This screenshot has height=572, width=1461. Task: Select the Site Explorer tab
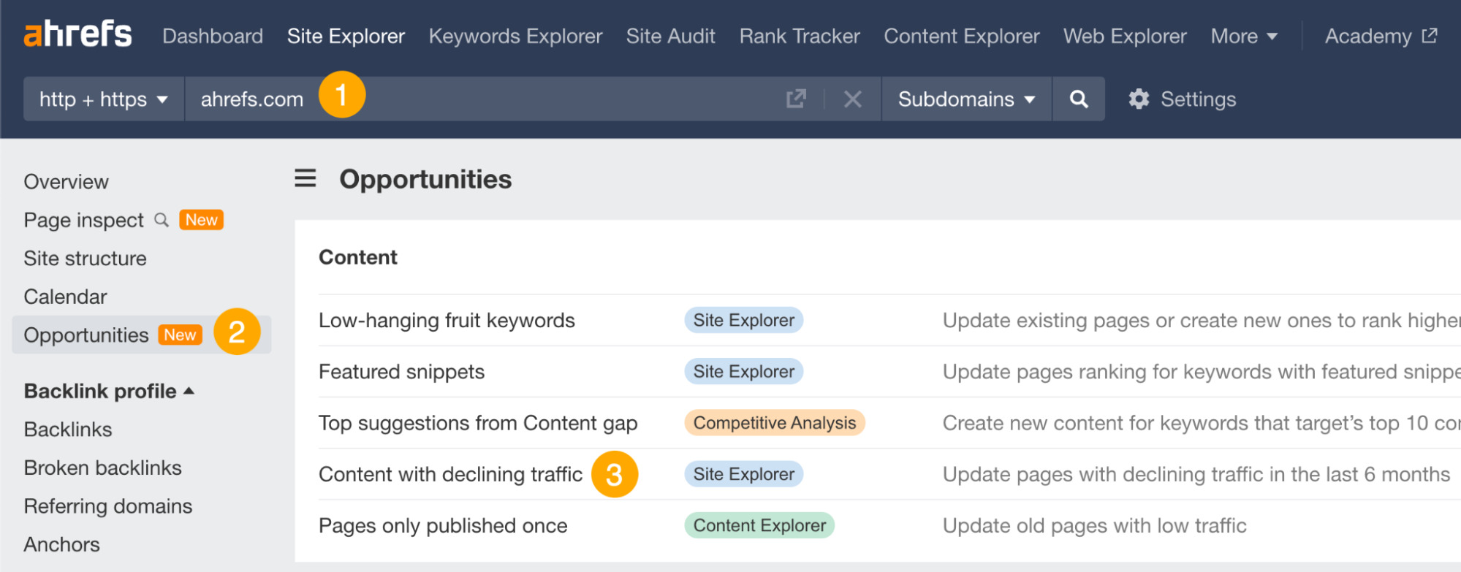pos(346,36)
